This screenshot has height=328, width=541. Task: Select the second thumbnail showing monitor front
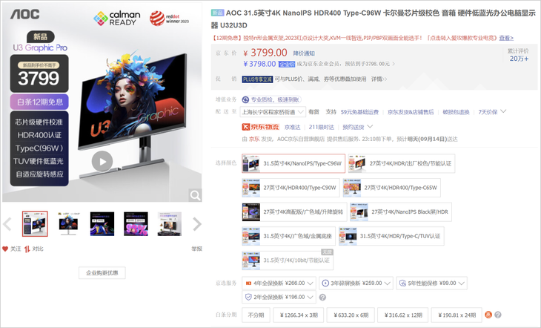[68, 224]
